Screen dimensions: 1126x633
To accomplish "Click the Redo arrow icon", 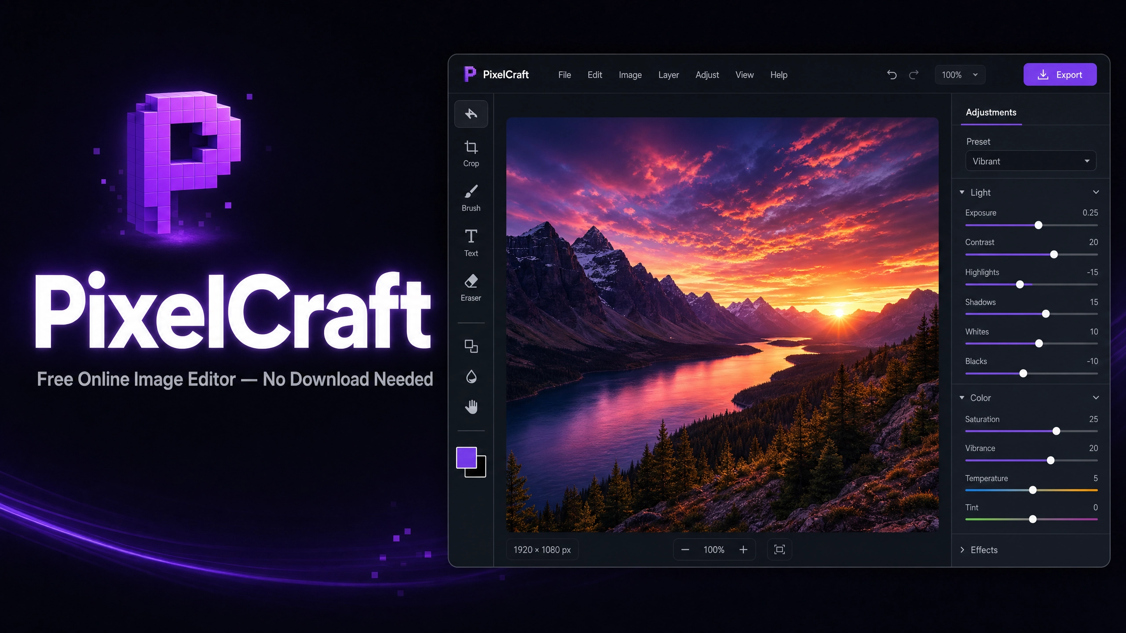I will point(914,75).
